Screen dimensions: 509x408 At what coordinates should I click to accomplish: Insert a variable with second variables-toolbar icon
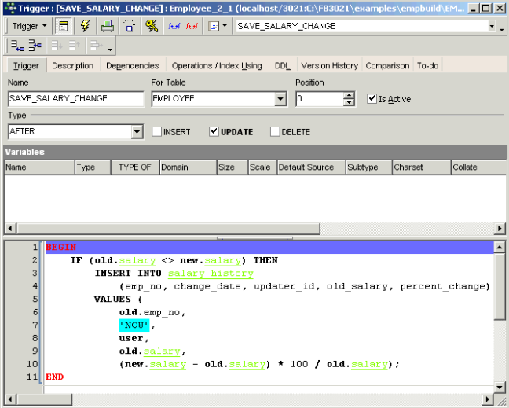tap(35, 46)
